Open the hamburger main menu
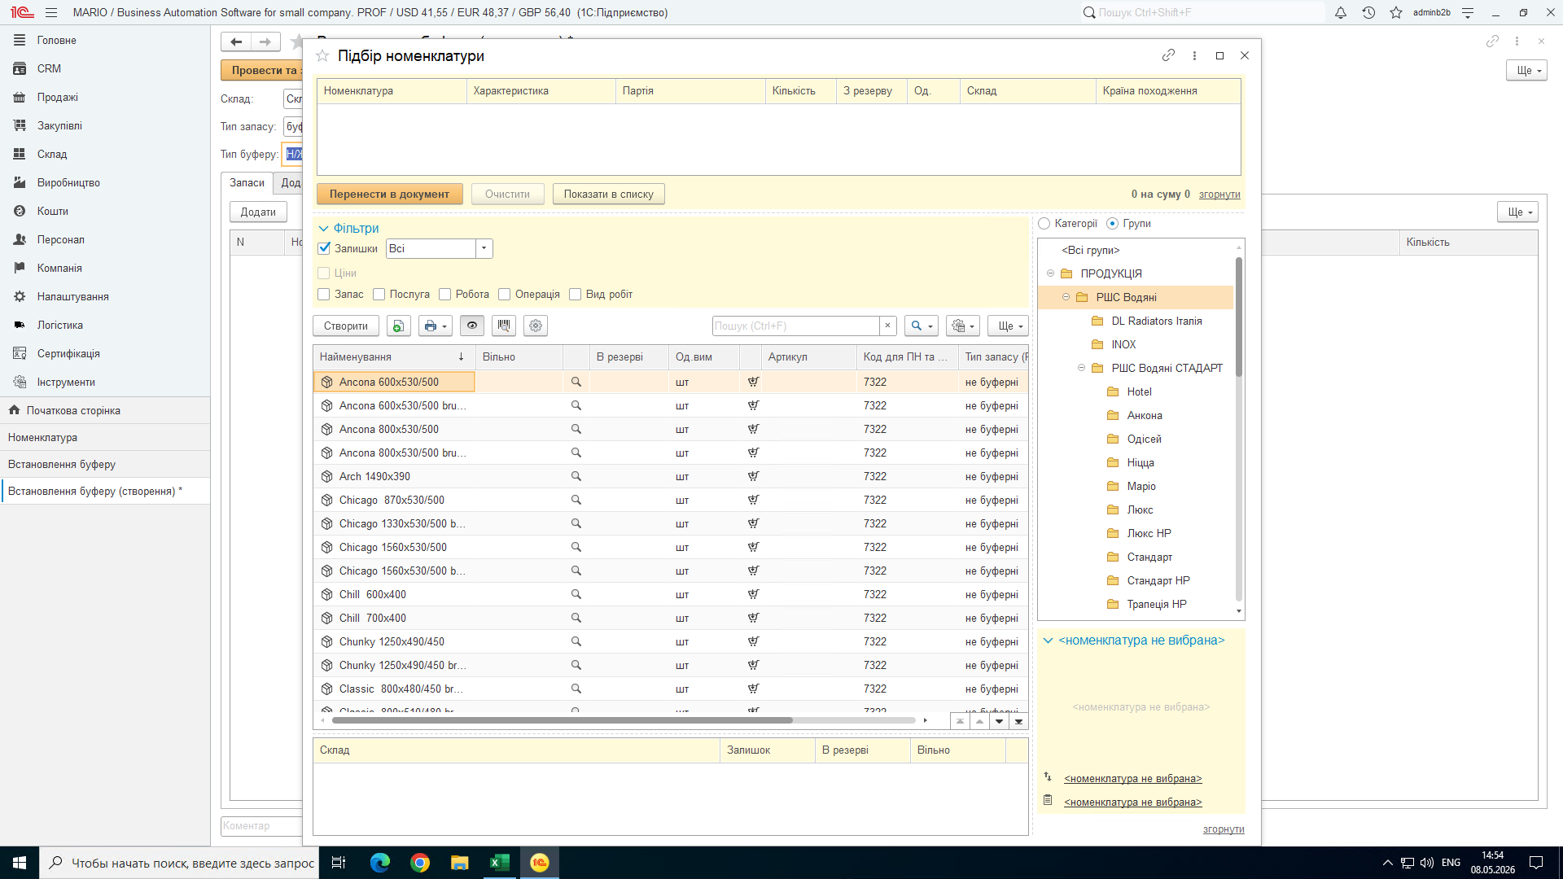The width and height of the screenshot is (1563, 879). click(51, 12)
